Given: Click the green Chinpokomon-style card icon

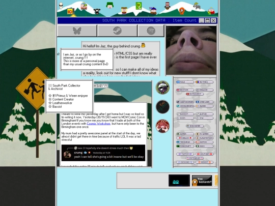Looking at the screenshot, I should click(139, 6).
